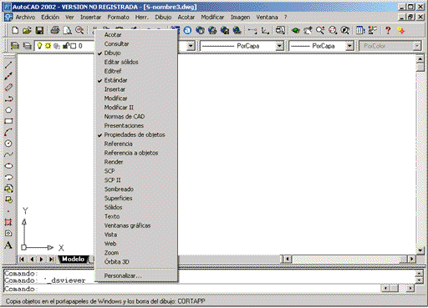This screenshot has width=428, height=308.
Task: Open the Formato menu
Action: coord(118,18)
